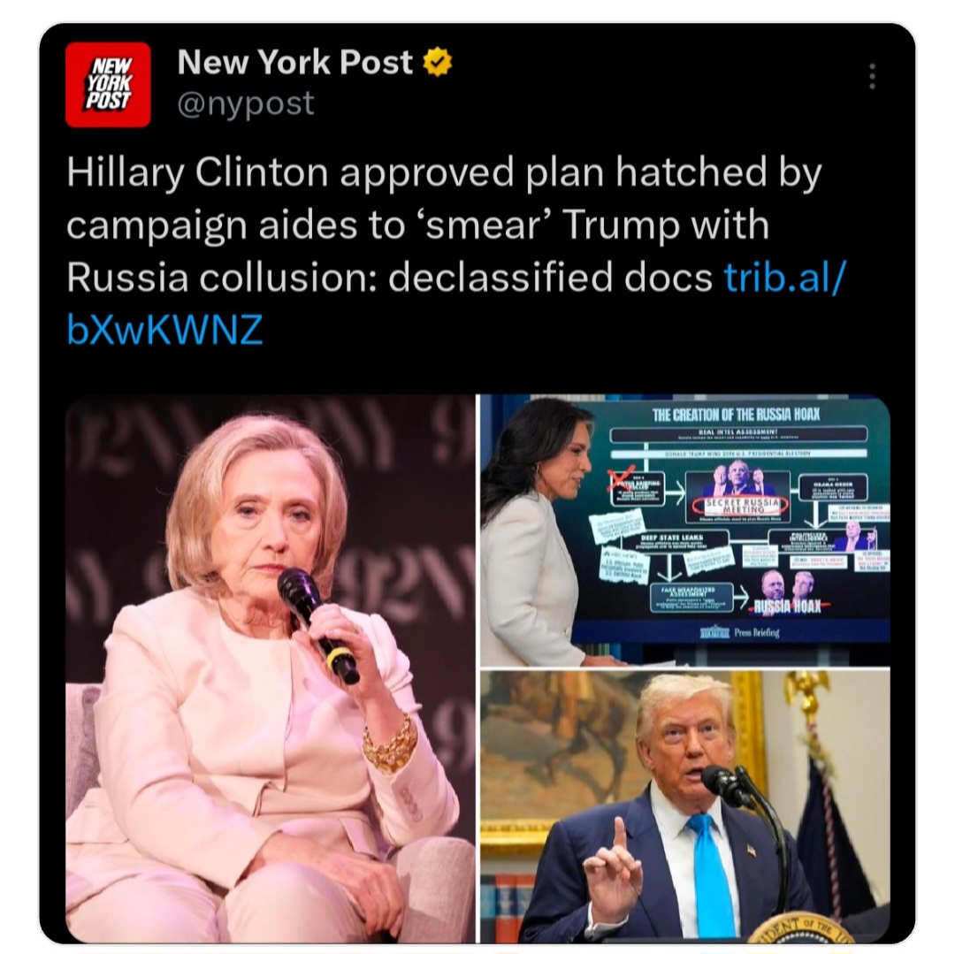Click the 'New York Post' display name
The image size is (955, 954).
coord(294,62)
